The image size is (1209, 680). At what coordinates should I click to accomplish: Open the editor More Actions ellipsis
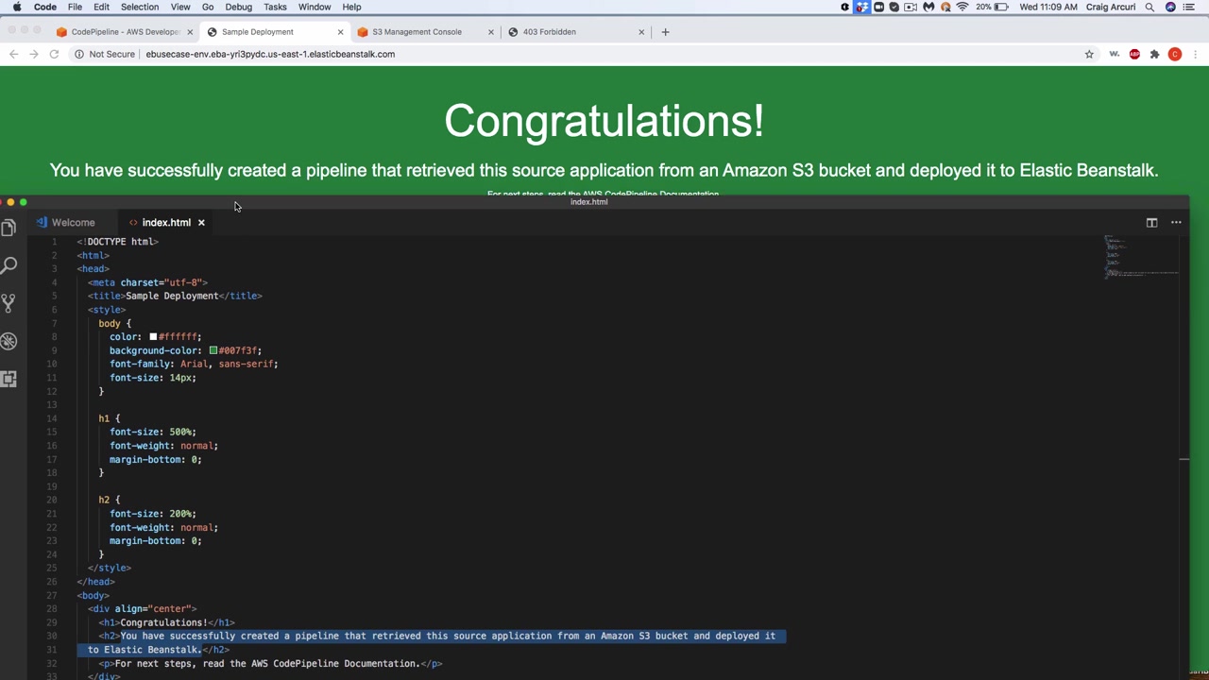[1176, 223]
